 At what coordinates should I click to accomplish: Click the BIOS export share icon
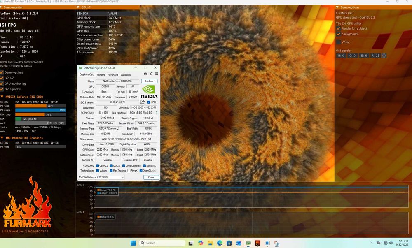click(x=142, y=102)
